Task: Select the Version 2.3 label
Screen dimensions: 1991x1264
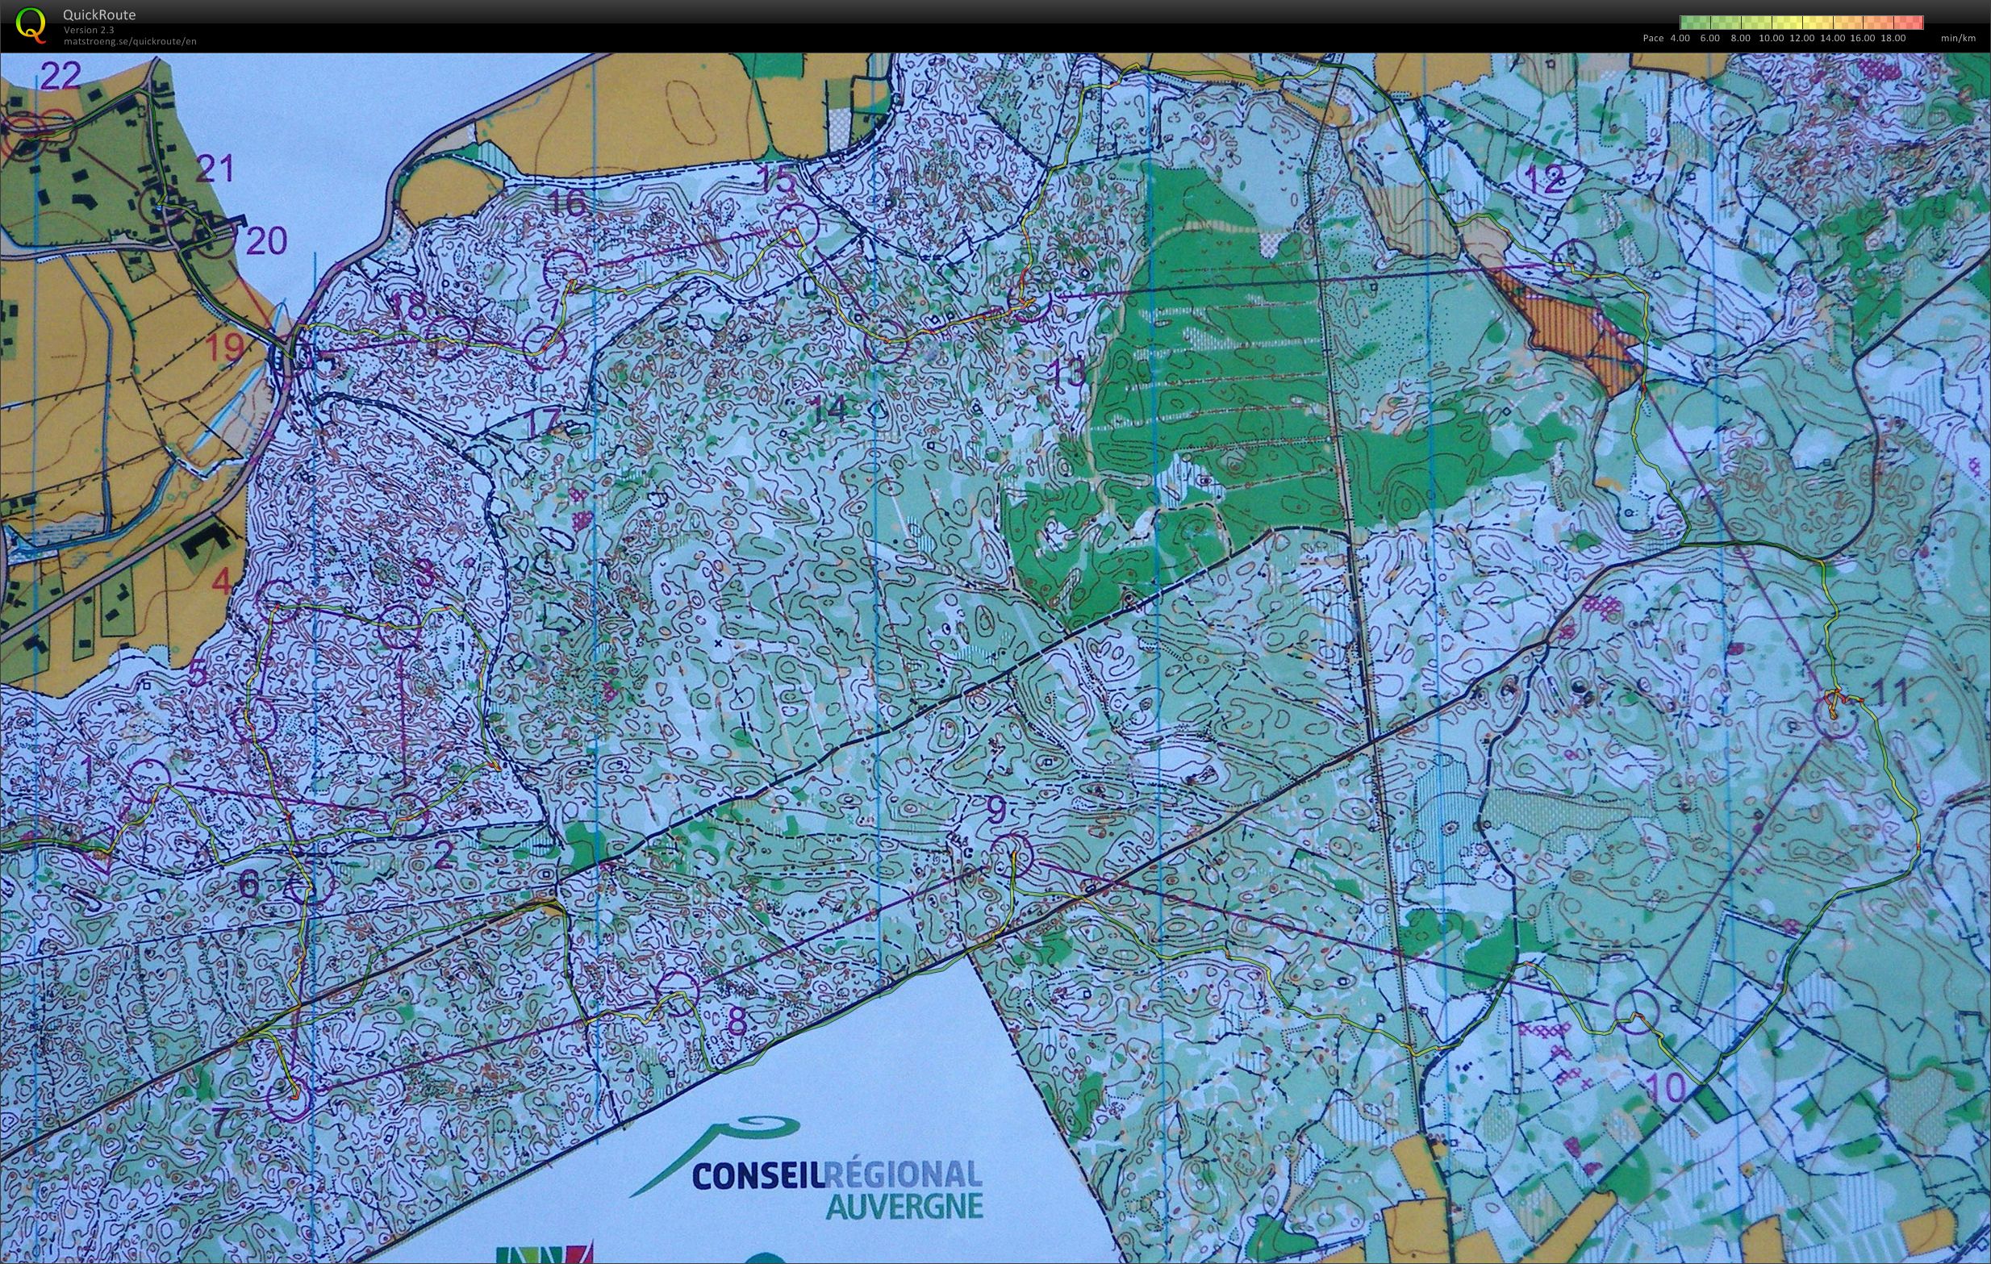Action: (x=90, y=31)
